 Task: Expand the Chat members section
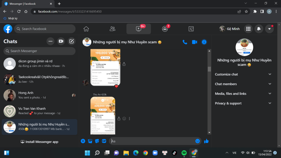[x=243, y=84]
